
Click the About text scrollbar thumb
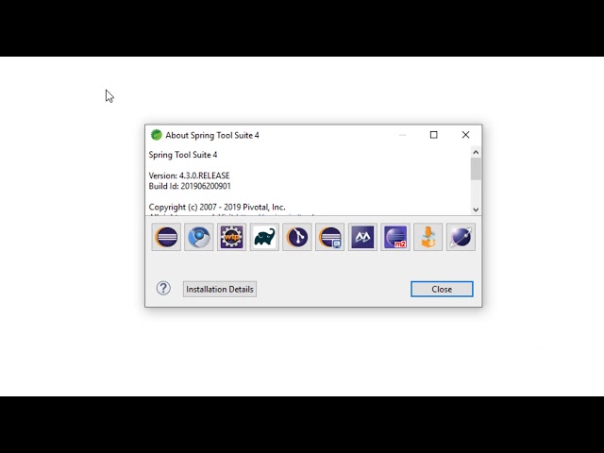[476, 169]
